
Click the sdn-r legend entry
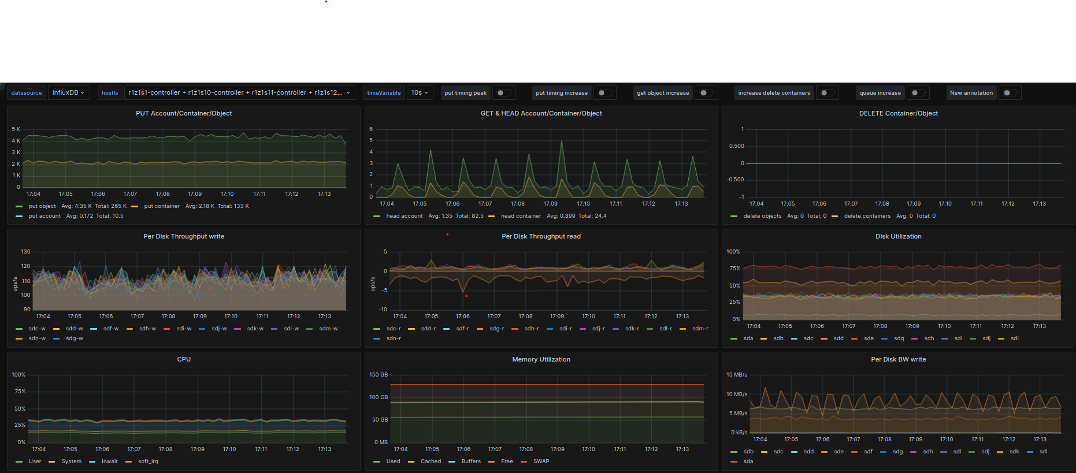[394, 338]
